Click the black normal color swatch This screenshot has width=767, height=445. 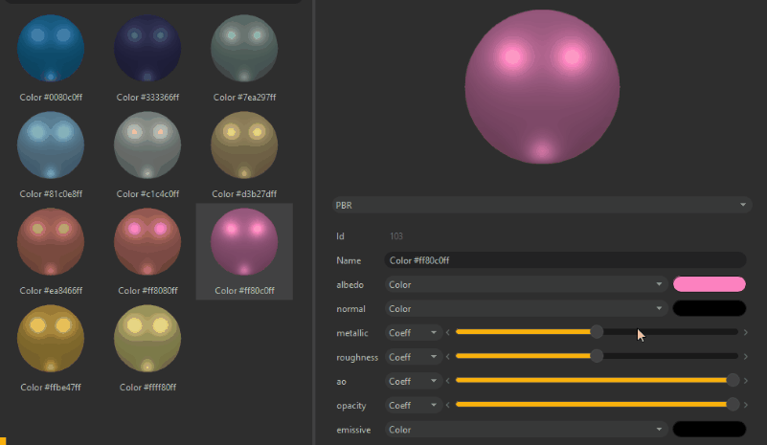point(710,308)
